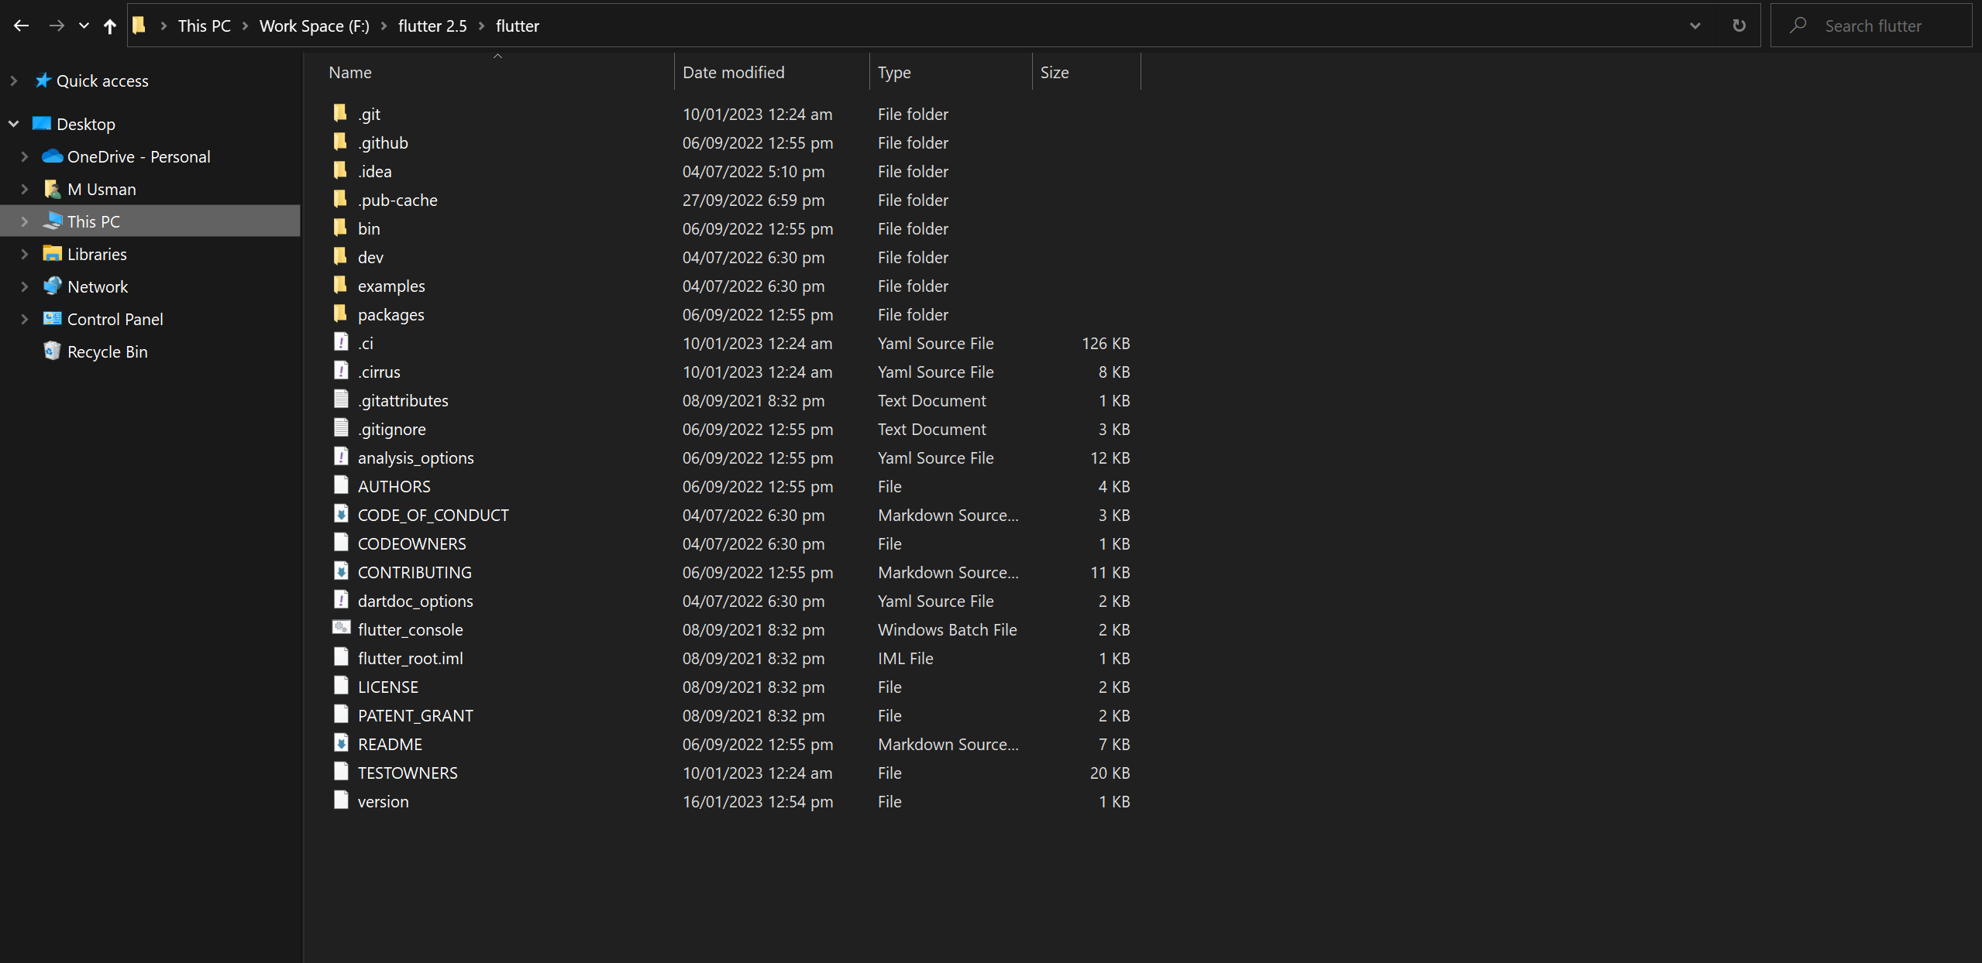The height and width of the screenshot is (963, 1982).
Task: Select the dev folder
Action: [370, 257]
